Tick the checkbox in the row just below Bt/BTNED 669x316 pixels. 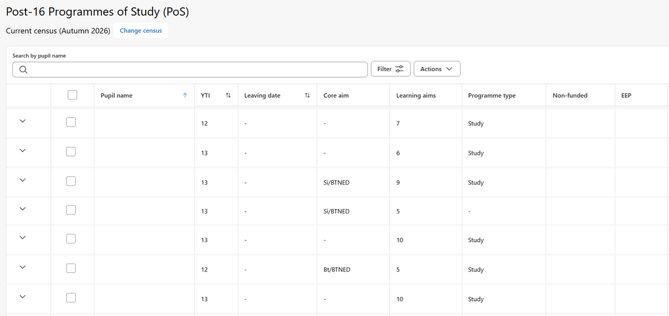tap(71, 298)
